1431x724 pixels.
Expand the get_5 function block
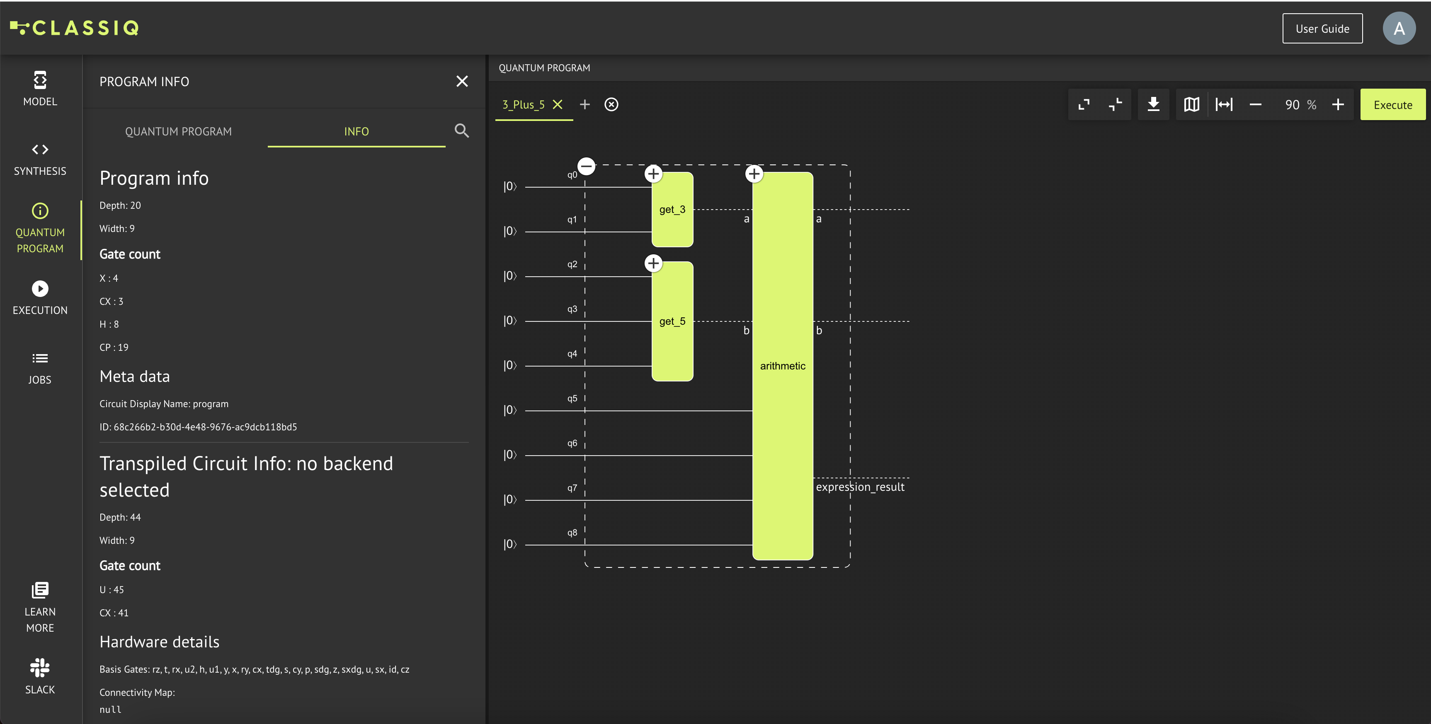click(653, 263)
